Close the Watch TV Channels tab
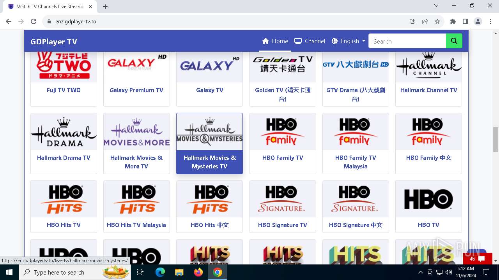 pos(90,7)
